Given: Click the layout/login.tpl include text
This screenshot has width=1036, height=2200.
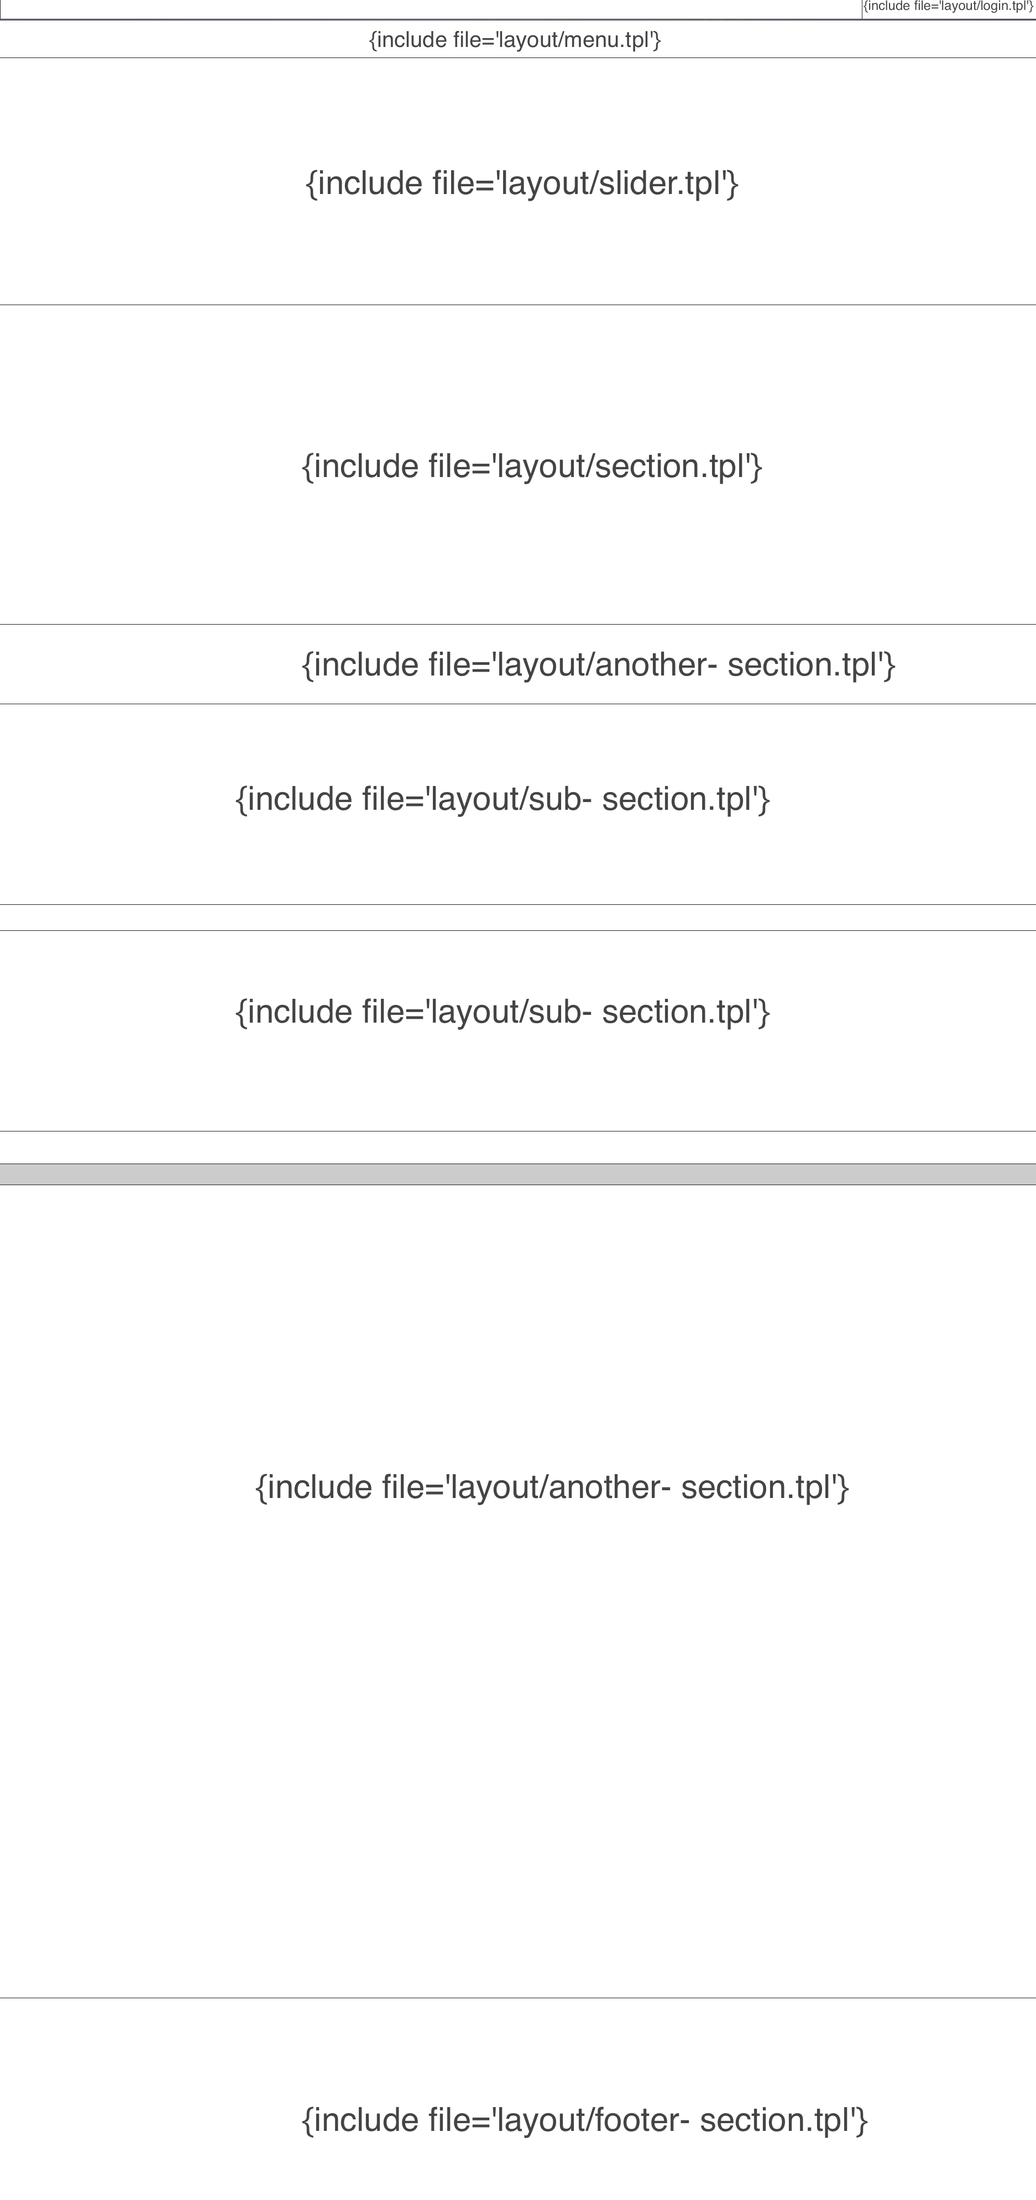Looking at the screenshot, I should click(948, 7).
